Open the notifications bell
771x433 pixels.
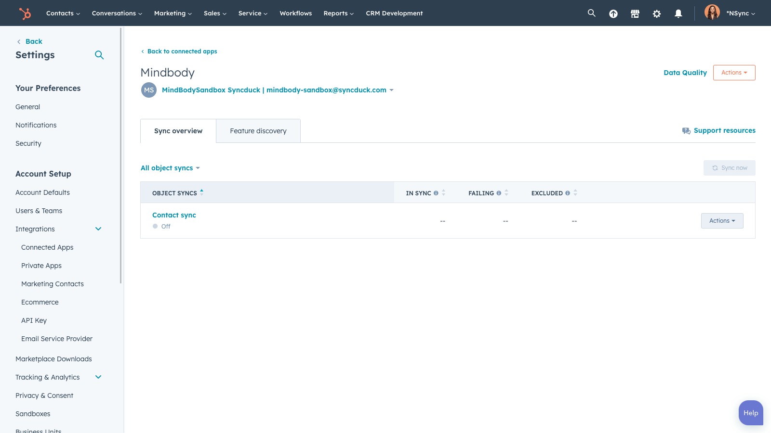[x=678, y=13]
